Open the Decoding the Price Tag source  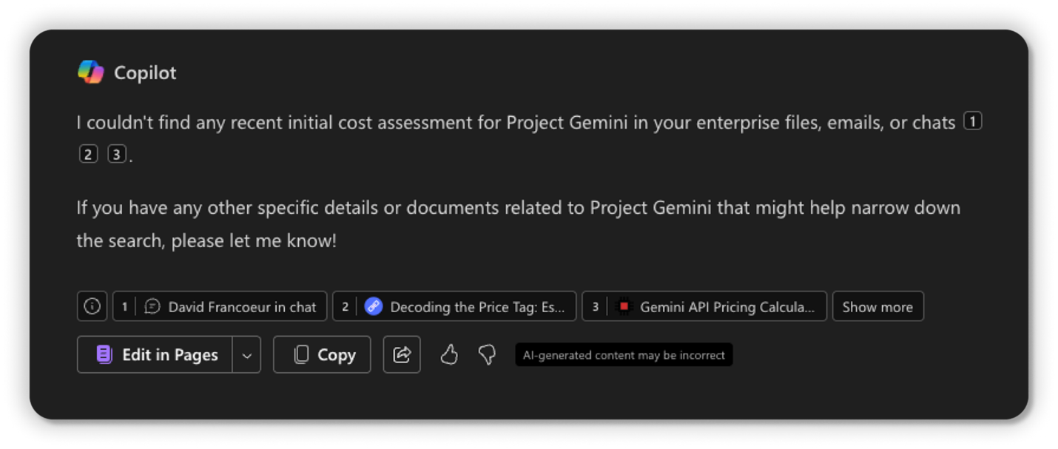454,305
